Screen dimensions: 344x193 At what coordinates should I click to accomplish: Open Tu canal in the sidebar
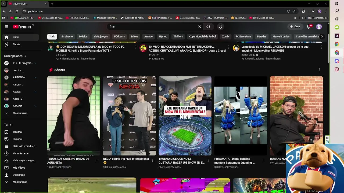(x=21, y=132)
